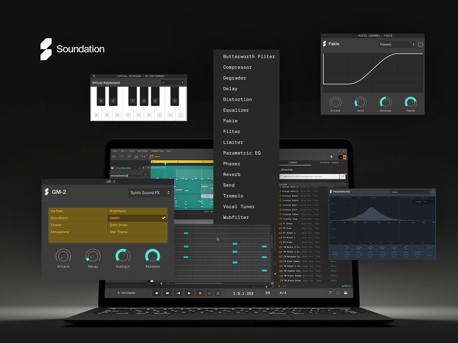Select the scissors cut tool
The width and height of the screenshot is (458, 343).
click(x=136, y=156)
